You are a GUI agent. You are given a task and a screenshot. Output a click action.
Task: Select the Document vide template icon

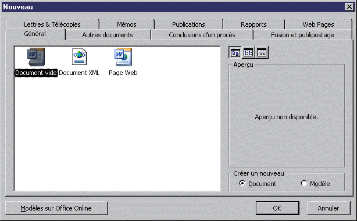[36, 57]
